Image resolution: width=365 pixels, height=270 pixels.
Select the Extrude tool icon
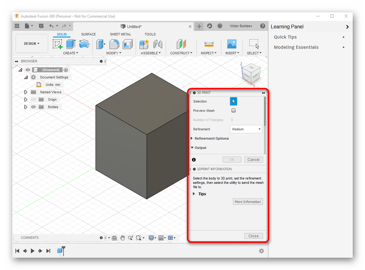[x=71, y=44]
